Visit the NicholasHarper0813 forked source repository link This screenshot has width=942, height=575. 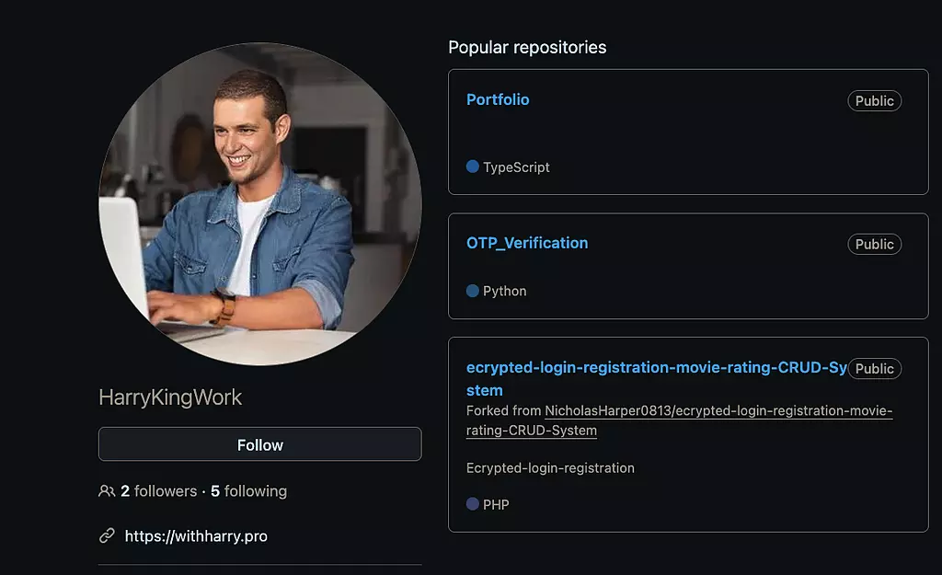pyautogui.click(x=718, y=411)
